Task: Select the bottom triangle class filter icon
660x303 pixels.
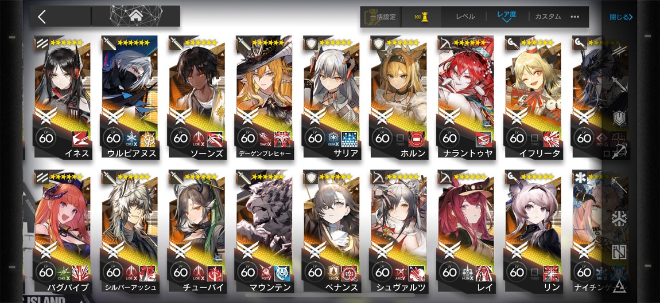Action: click(x=619, y=286)
